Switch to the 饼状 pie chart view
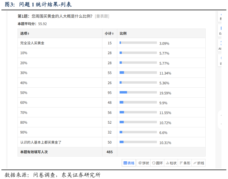228x179 pixels. [x=144, y=163]
